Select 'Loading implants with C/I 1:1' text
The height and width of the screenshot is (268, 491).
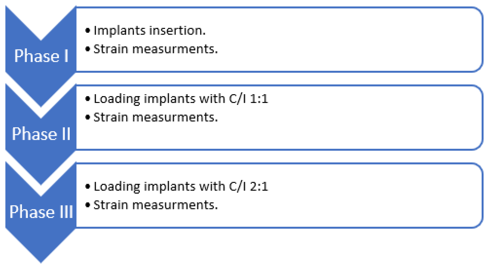[x=181, y=99]
